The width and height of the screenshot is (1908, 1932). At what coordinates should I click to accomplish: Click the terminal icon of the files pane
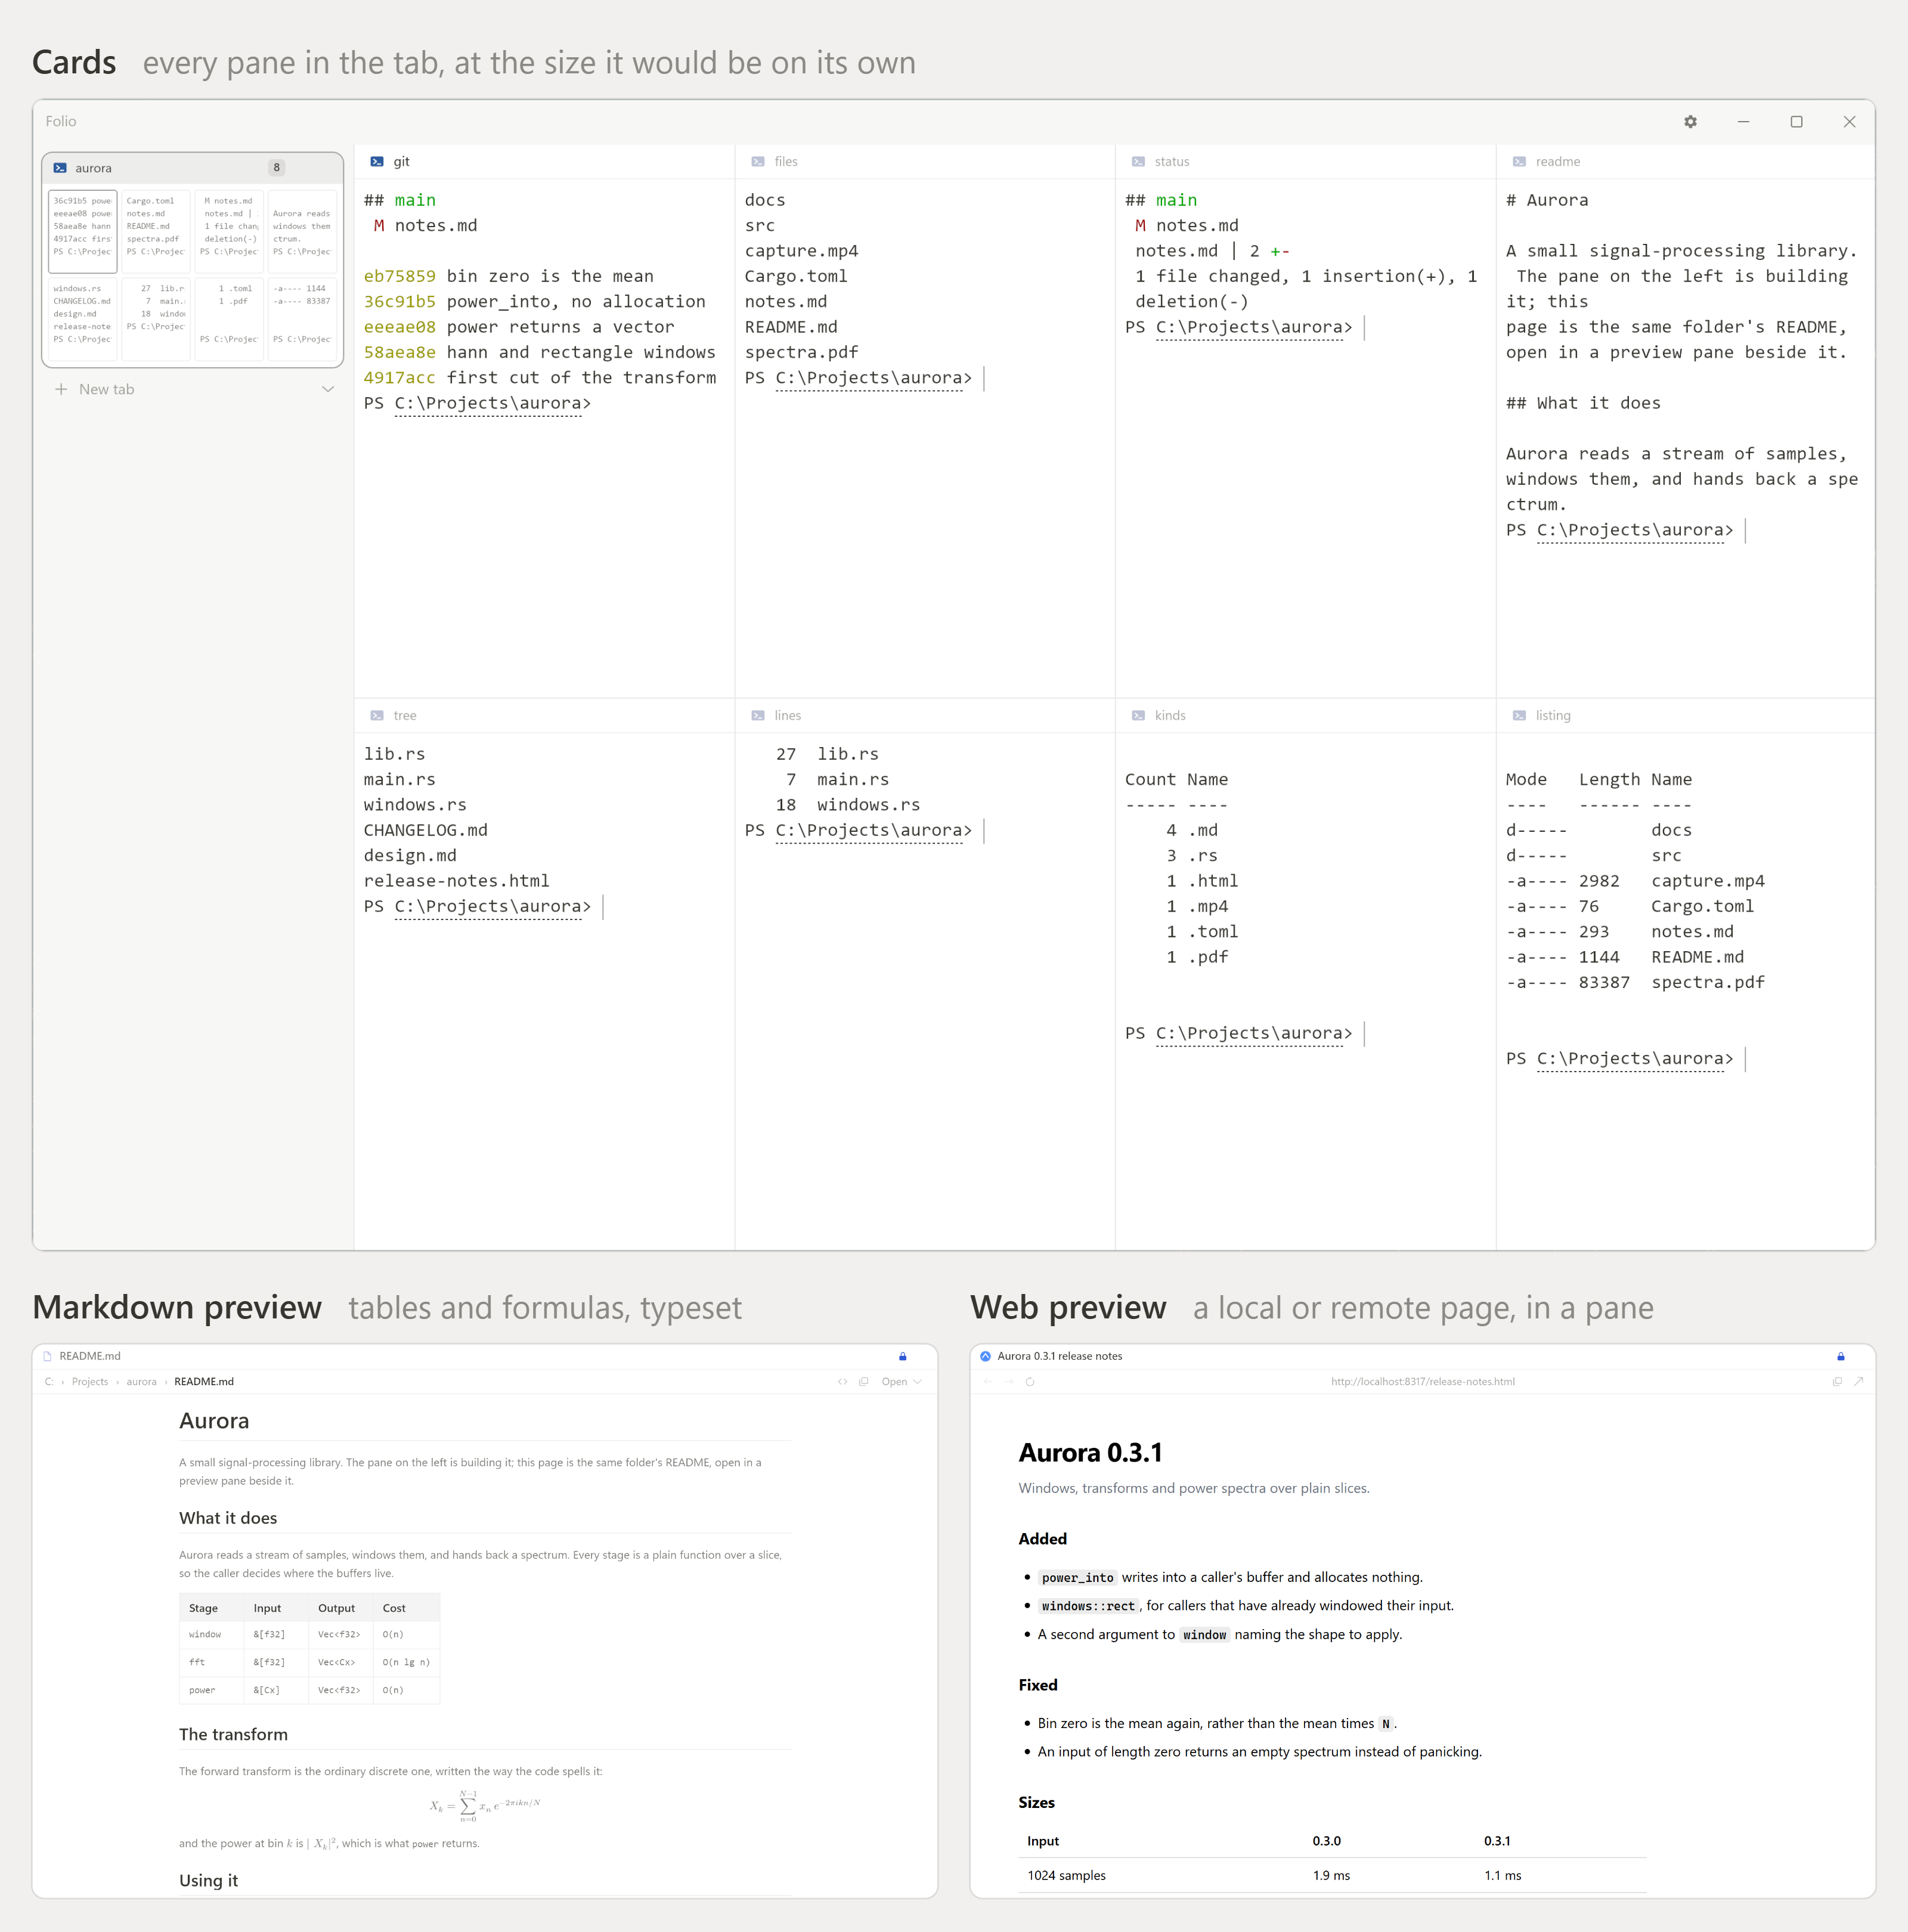click(x=758, y=161)
